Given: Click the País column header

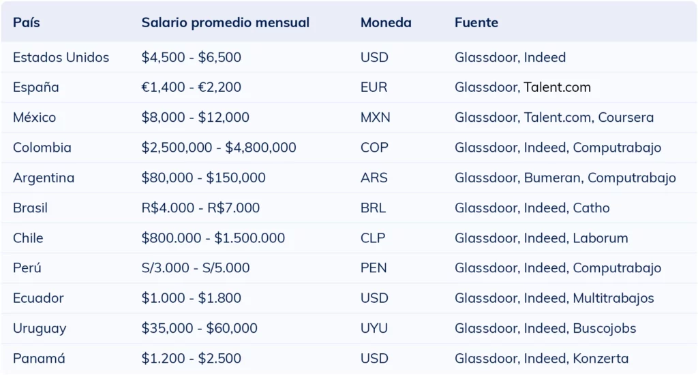Looking at the screenshot, I should [x=27, y=22].
